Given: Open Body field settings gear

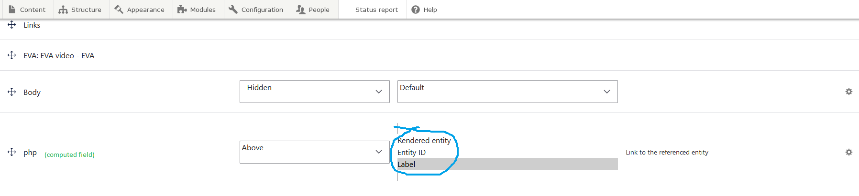Looking at the screenshot, I should [x=849, y=92].
